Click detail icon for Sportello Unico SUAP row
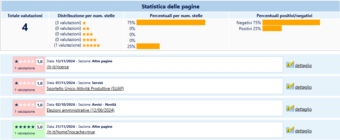Viewport: 340px width, 140px height. pyautogui.click(x=290, y=86)
